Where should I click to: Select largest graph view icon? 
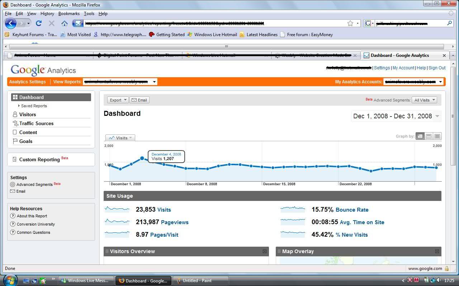(437, 136)
